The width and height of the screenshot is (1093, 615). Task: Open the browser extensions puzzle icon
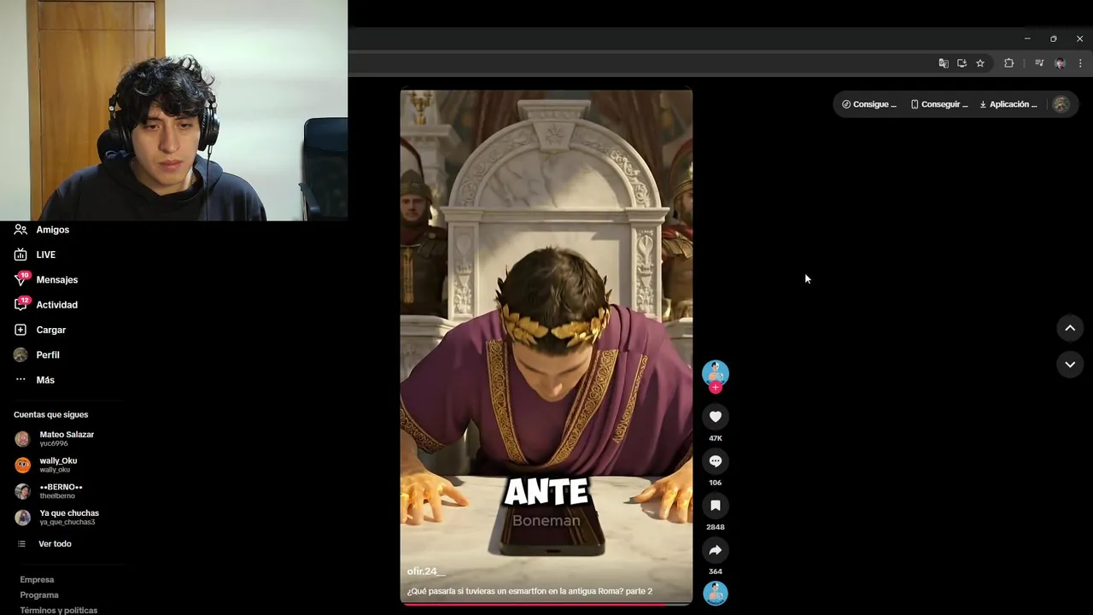click(1008, 63)
